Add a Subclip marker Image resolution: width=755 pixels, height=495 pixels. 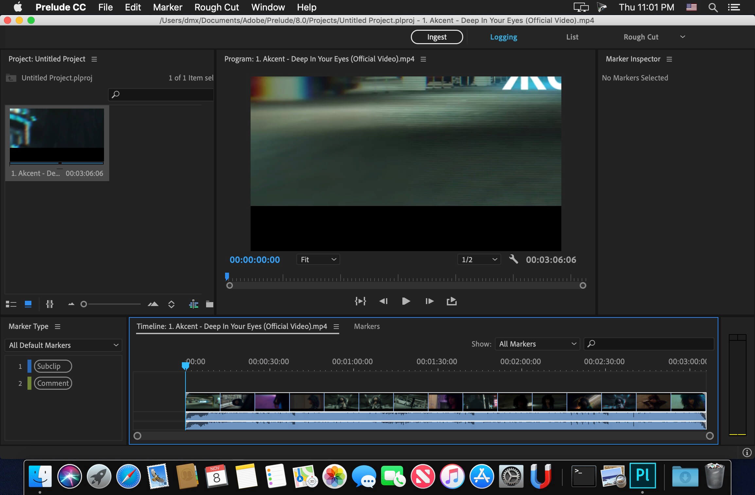click(x=53, y=366)
